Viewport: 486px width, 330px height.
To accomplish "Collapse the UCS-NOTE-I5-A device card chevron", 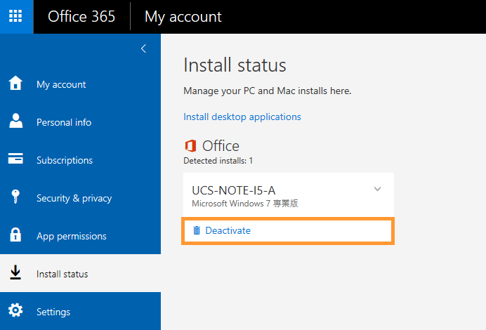I will point(377,189).
